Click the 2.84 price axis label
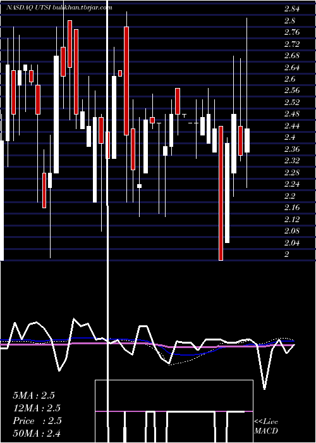The height and width of the screenshot is (443, 316). pos(292,9)
